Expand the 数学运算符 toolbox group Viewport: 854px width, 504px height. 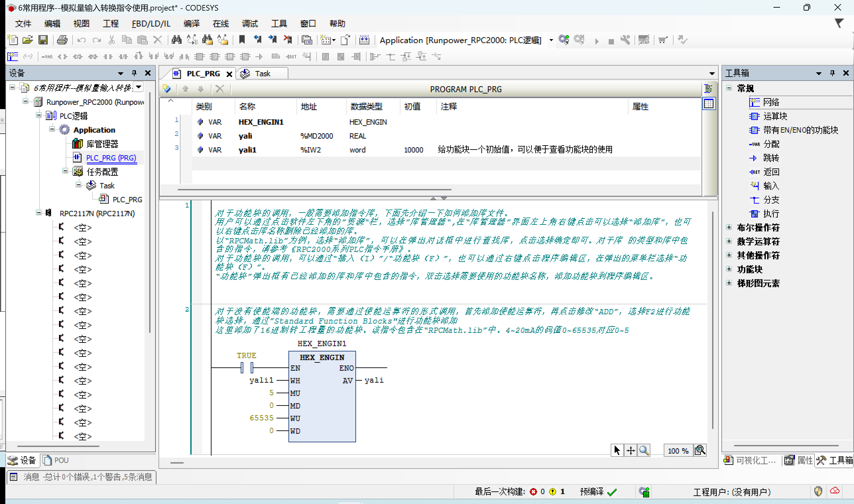tap(729, 241)
